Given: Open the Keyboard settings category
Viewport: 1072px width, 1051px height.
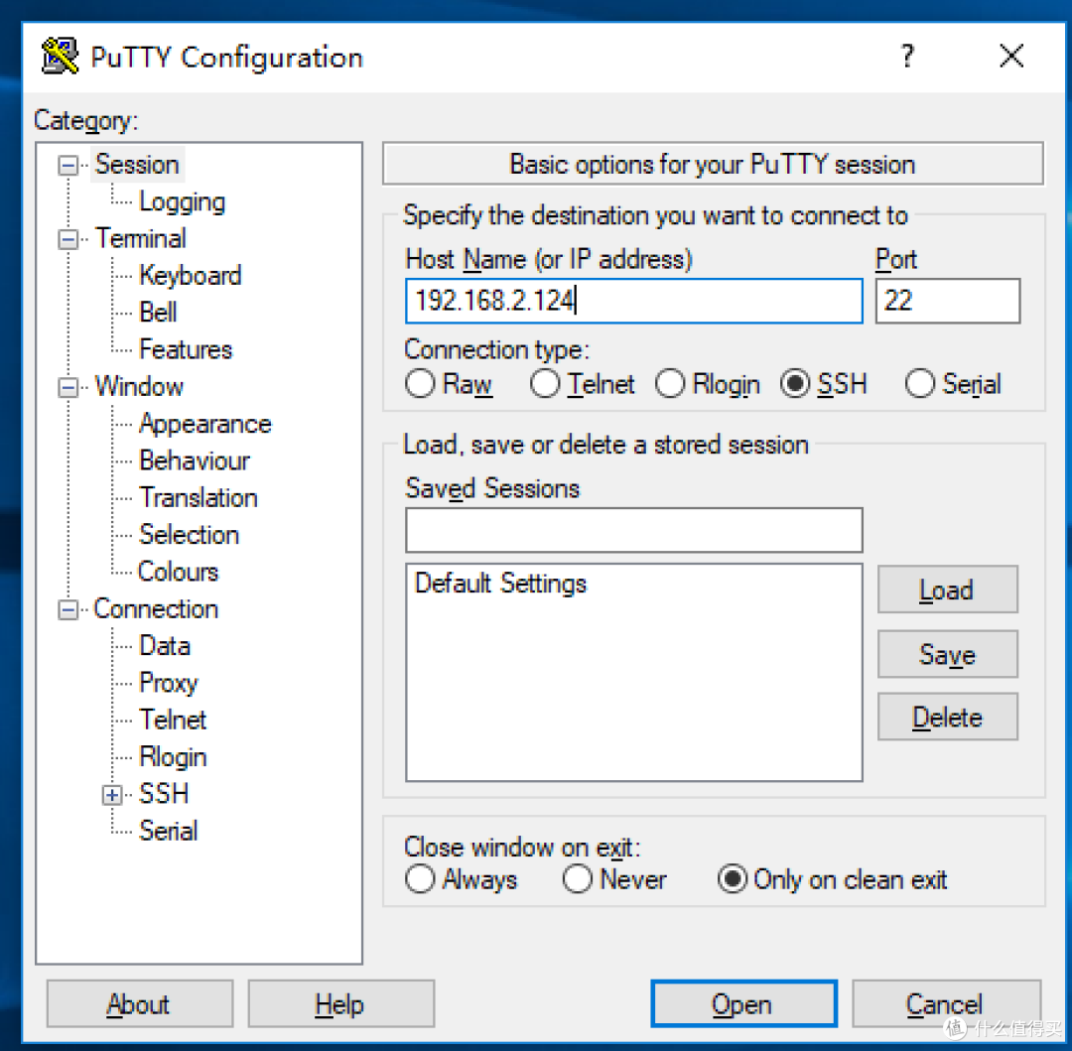Looking at the screenshot, I should 190,275.
